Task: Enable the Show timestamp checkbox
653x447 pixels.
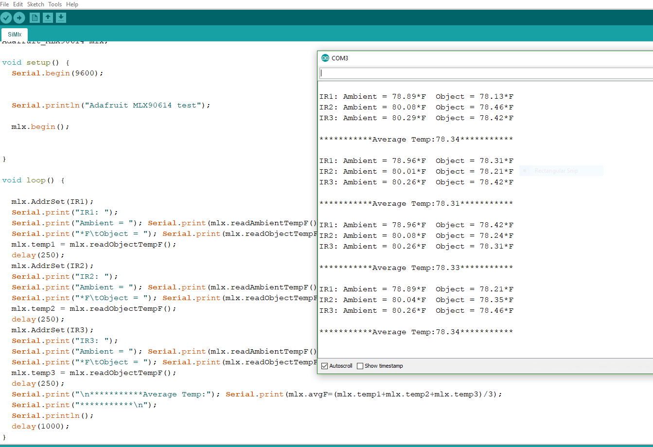Action: click(360, 366)
